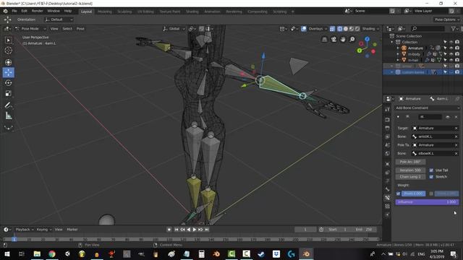Open the Playback timeline menu

pyautogui.click(x=25, y=230)
